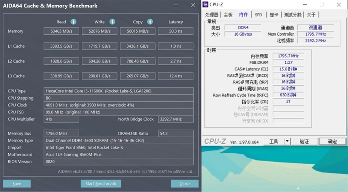Click the 指令比率 CR value 2T
The width and height of the screenshot is (348, 192).
tap(288, 101)
